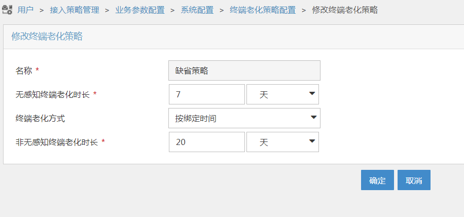
Task: Return to 终端老化策略配置 page
Action: pos(263,10)
